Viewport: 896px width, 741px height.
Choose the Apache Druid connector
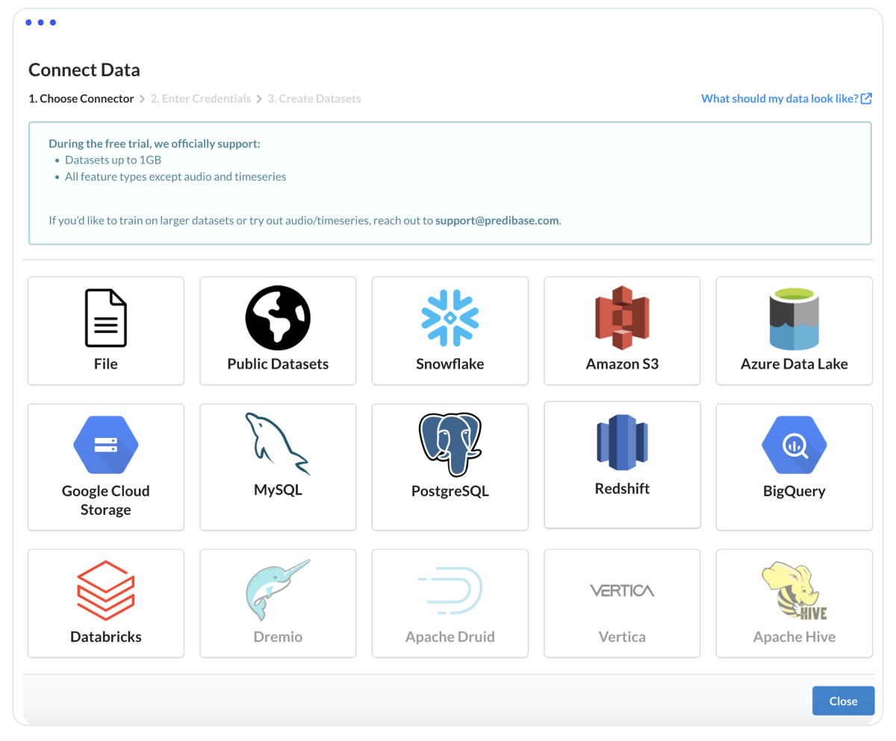coord(449,603)
